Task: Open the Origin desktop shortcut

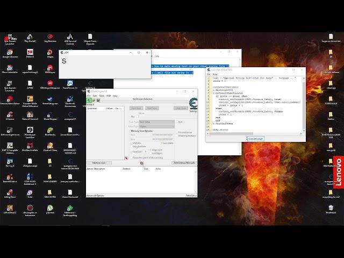Action: 50,54
